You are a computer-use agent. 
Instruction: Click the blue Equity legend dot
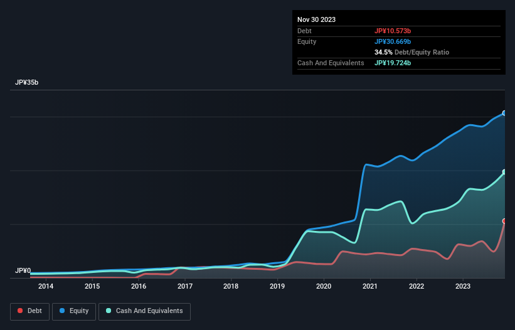pos(62,311)
